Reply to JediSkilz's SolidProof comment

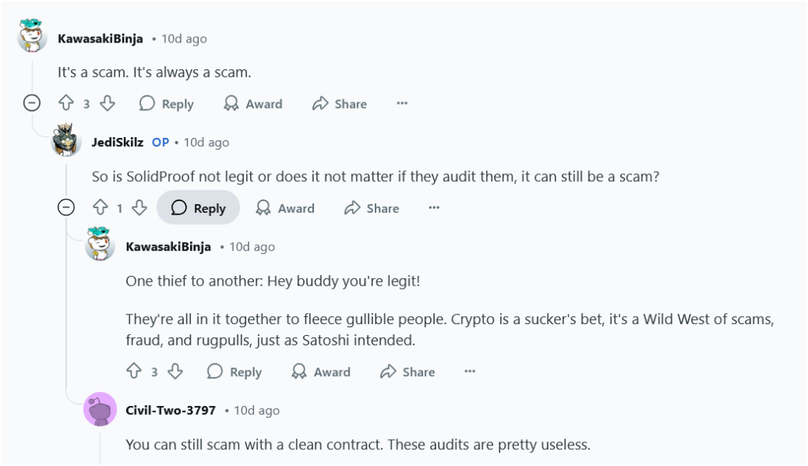pos(198,208)
